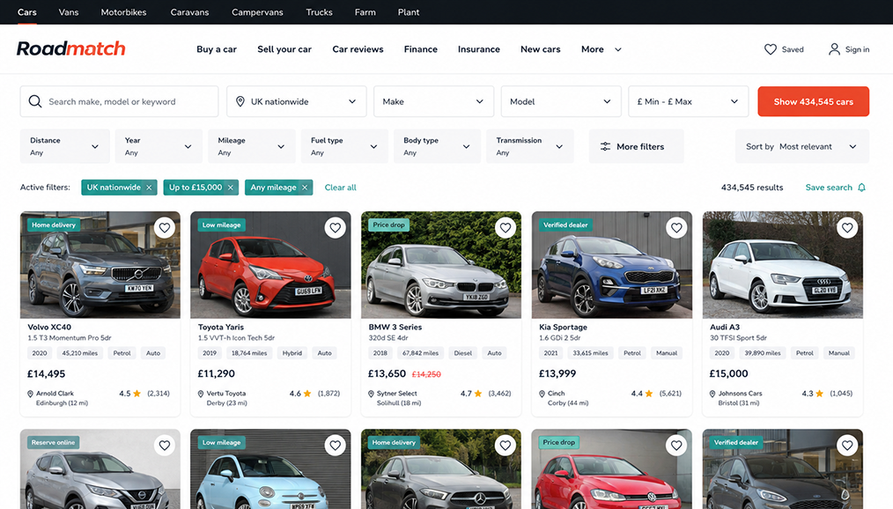This screenshot has height=509, width=893.
Task: Switch to the Trucks category tab
Action: (319, 12)
